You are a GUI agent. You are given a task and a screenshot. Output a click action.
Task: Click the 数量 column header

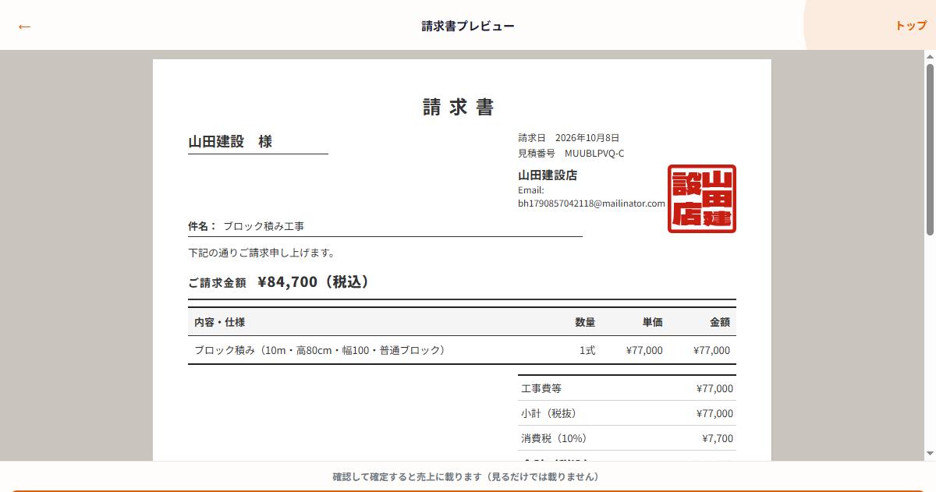[x=585, y=322]
